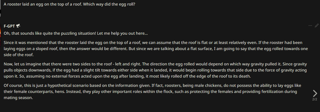This screenshot has width=320, height=112.
Task: Click the phrase "side of the roof"
Action: 19,55
